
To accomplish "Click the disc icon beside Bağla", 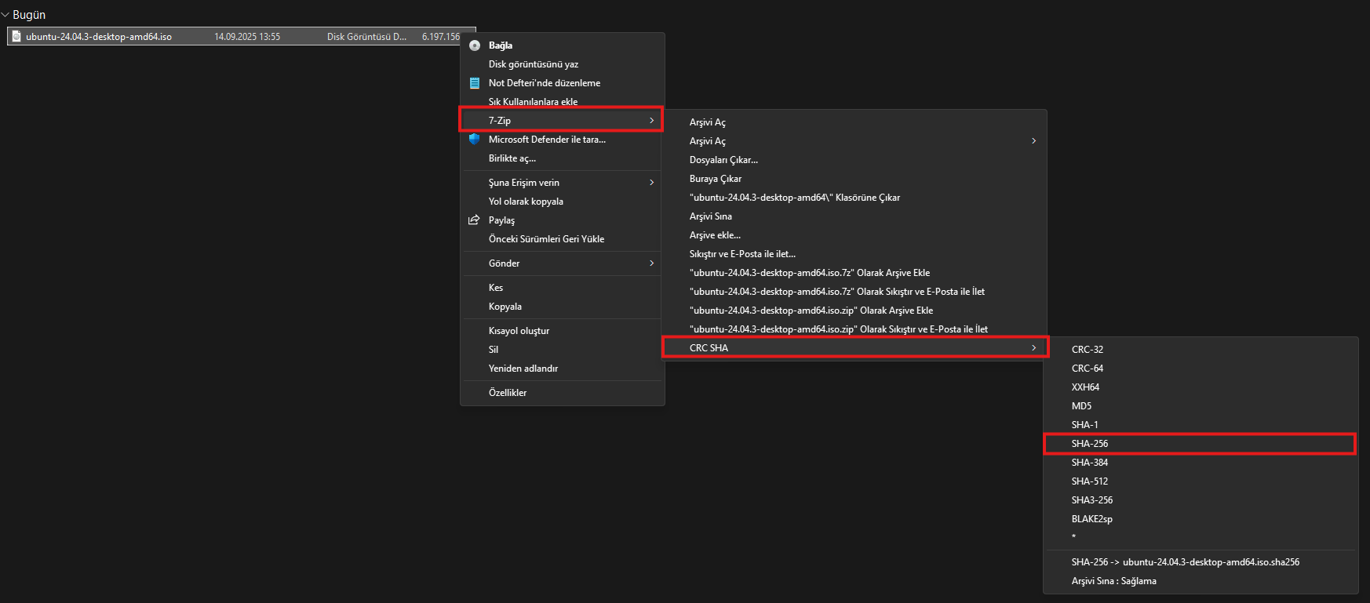I will click(475, 45).
